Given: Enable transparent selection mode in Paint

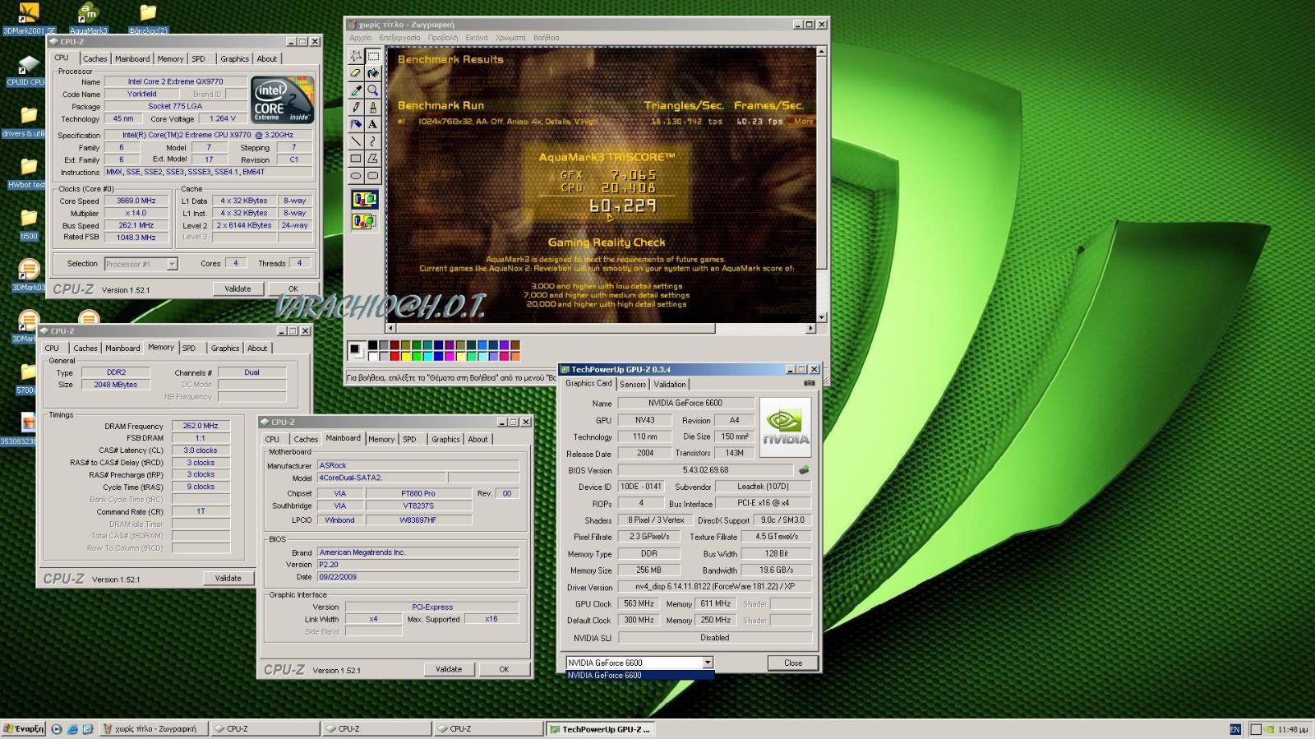Looking at the screenshot, I should [x=364, y=221].
